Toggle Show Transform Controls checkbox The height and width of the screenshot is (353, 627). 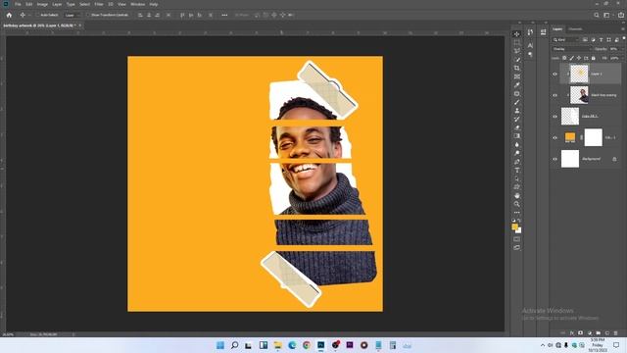pos(87,15)
